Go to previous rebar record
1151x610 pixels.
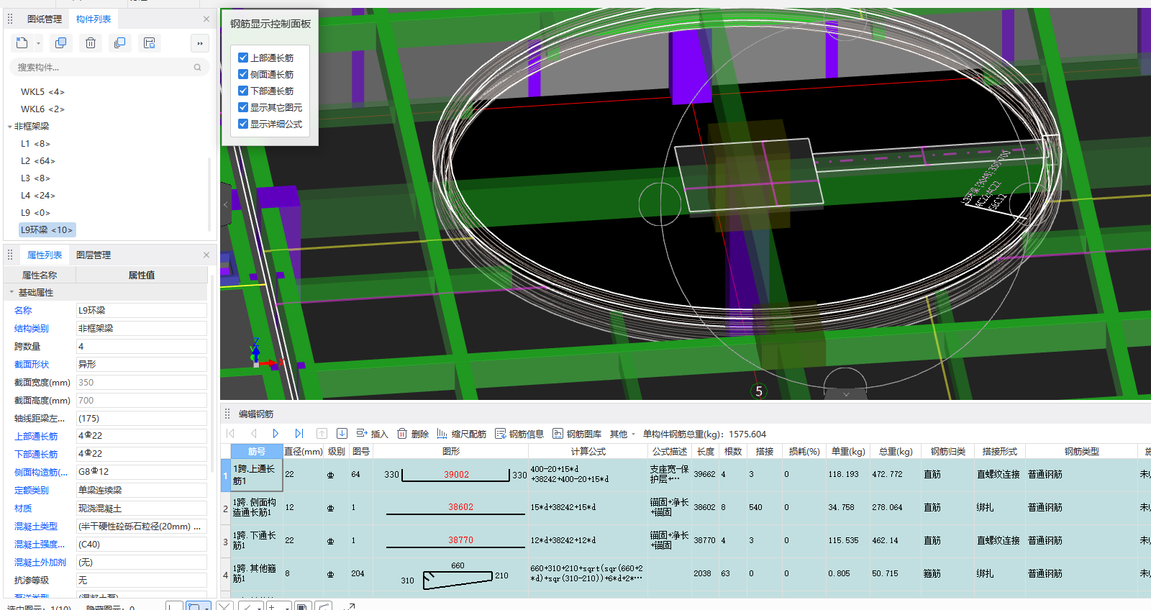click(253, 434)
